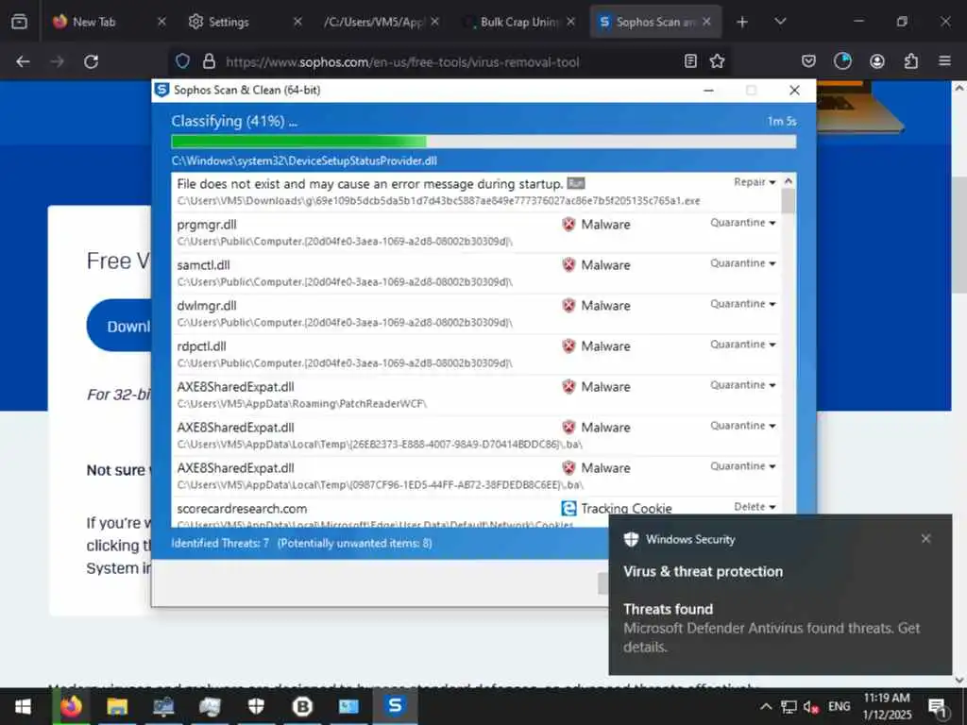Select the scorecardresearch.com entry name

click(242, 509)
